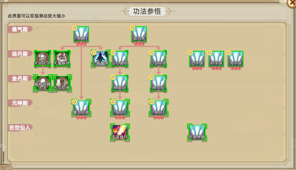Close the 功法参悟 panel

click(292, 3)
